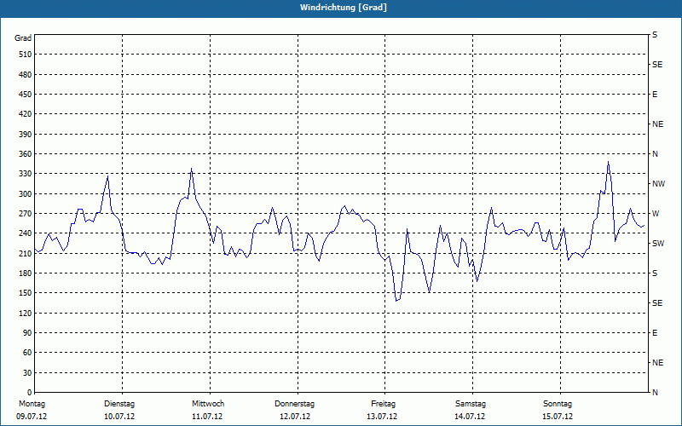The width and height of the screenshot is (682, 426).
Task: Select the 180 axis value
Action: (26, 273)
